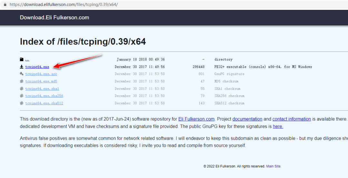Click the file size value 801

(x=201, y=74)
